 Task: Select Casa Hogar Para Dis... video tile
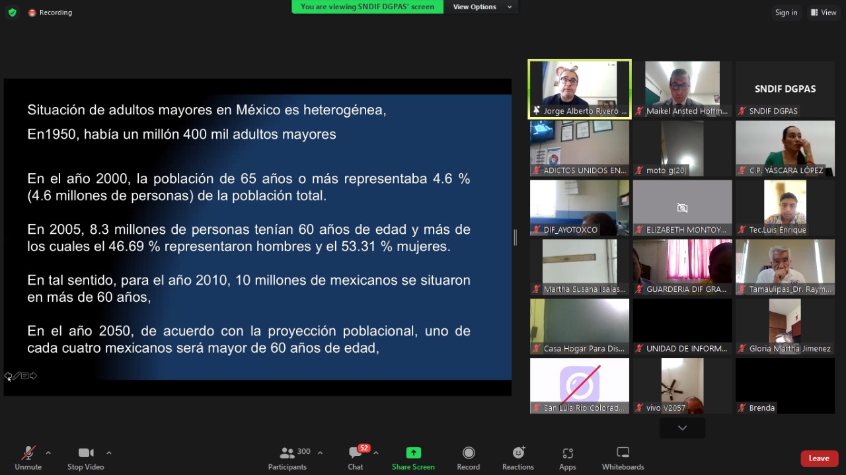(x=580, y=327)
